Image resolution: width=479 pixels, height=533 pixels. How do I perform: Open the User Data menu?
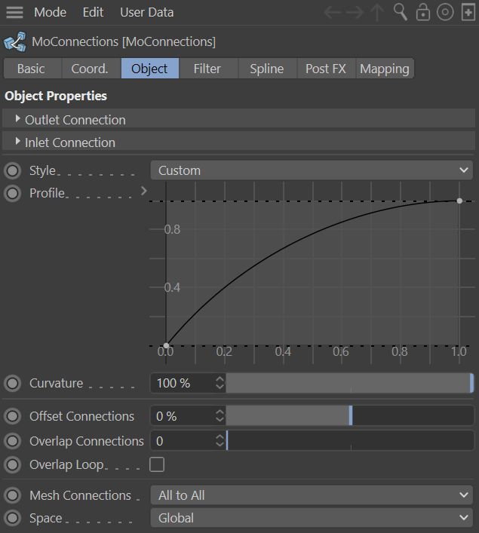[x=146, y=13]
